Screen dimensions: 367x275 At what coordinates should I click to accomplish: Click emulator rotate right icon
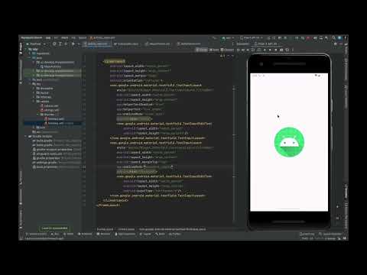(258, 50)
